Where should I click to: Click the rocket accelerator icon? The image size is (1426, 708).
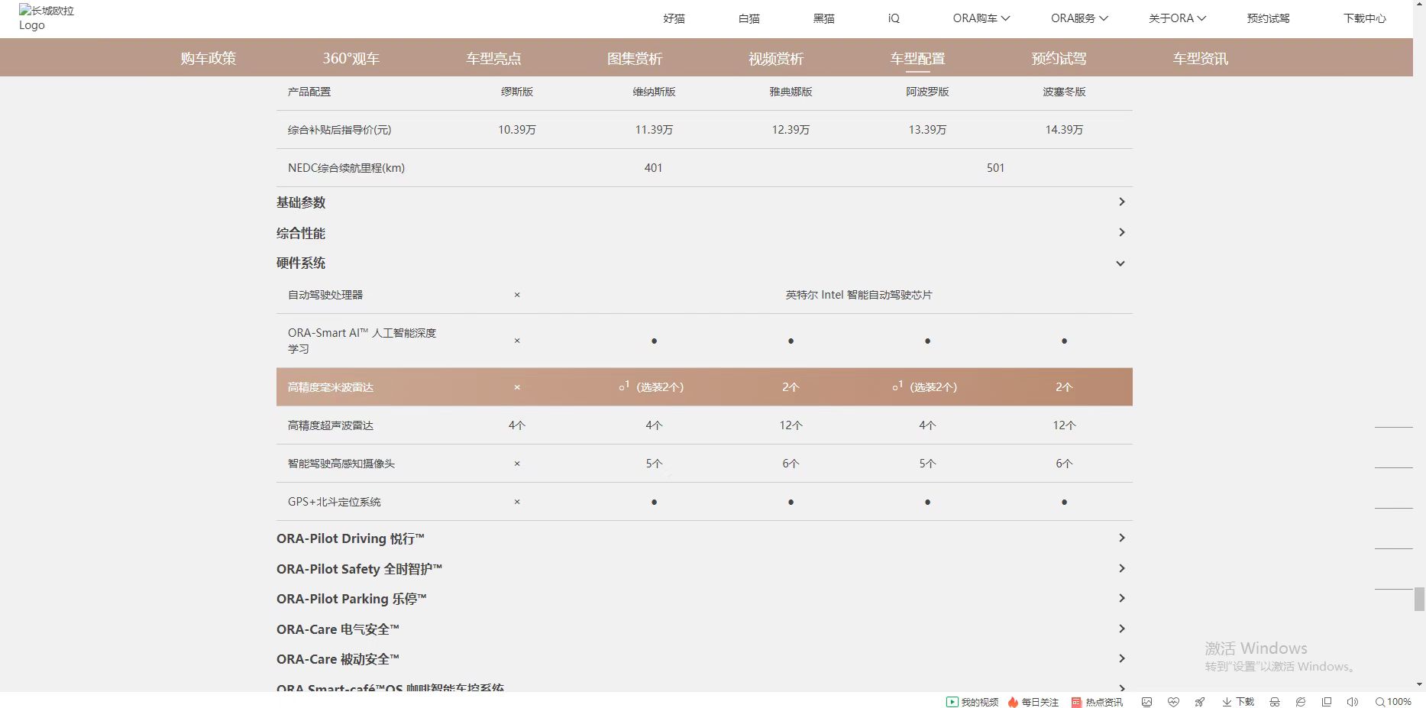(1200, 702)
